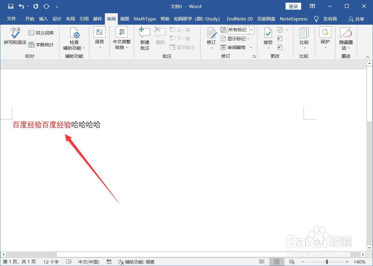This screenshot has width=373, height=266.
Task: Click the macro recording status icon
Action: point(109,262)
